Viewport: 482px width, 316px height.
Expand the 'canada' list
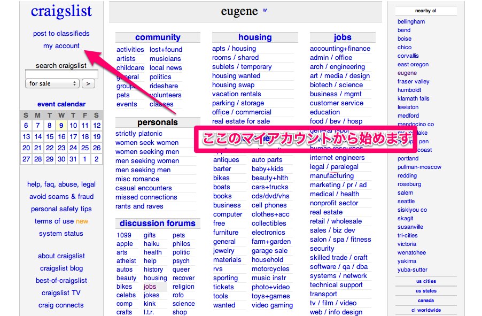click(426, 300)
